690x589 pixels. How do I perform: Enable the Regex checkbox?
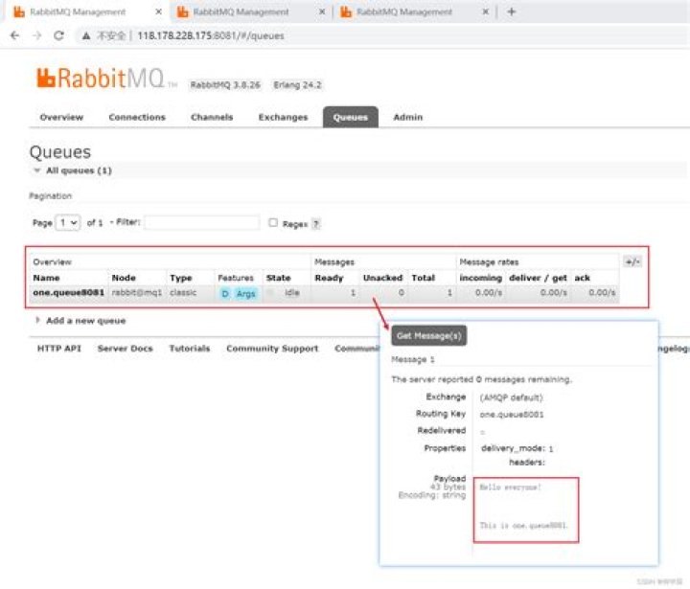point(273,222)
